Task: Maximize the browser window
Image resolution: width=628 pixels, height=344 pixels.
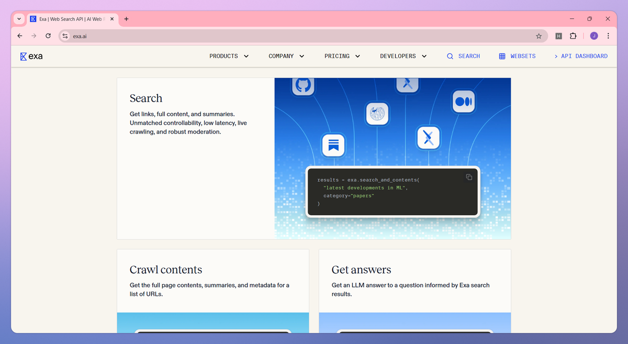Action: (x=589, y=19)
